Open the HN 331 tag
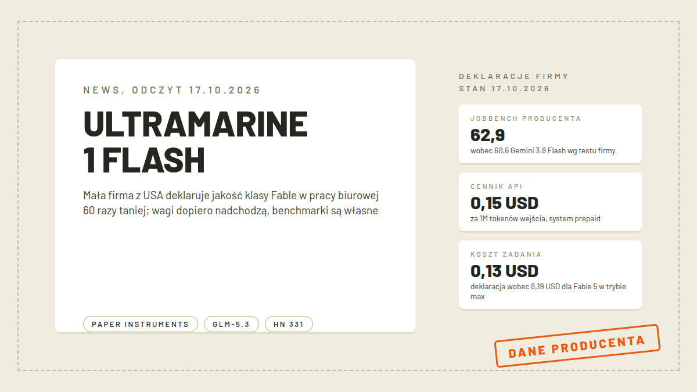 click(x=289, y=324)
